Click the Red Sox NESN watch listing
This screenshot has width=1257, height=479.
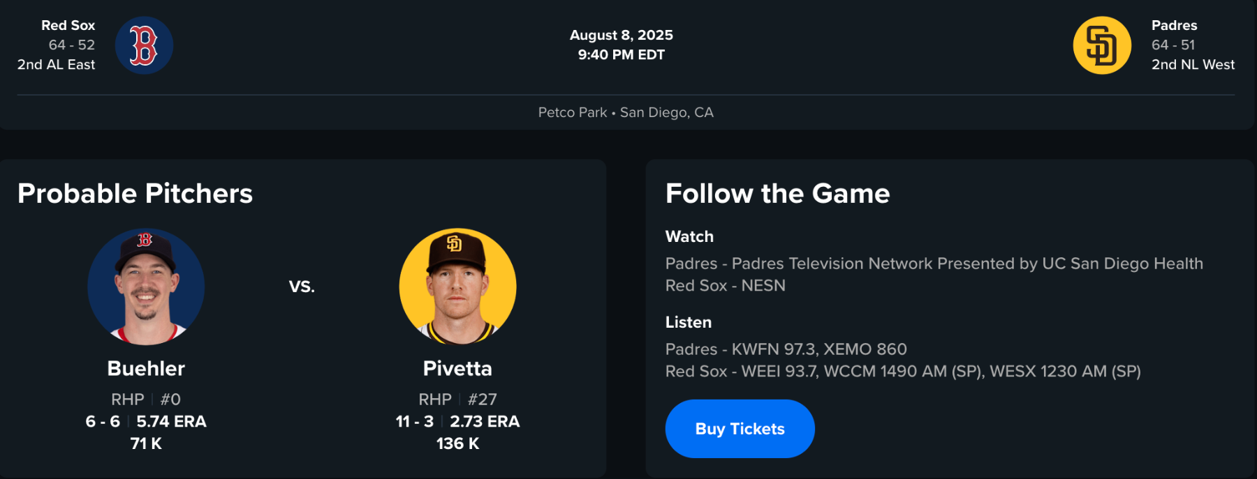point(725,285)
